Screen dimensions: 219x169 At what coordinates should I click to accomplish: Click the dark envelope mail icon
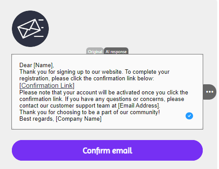30,29
